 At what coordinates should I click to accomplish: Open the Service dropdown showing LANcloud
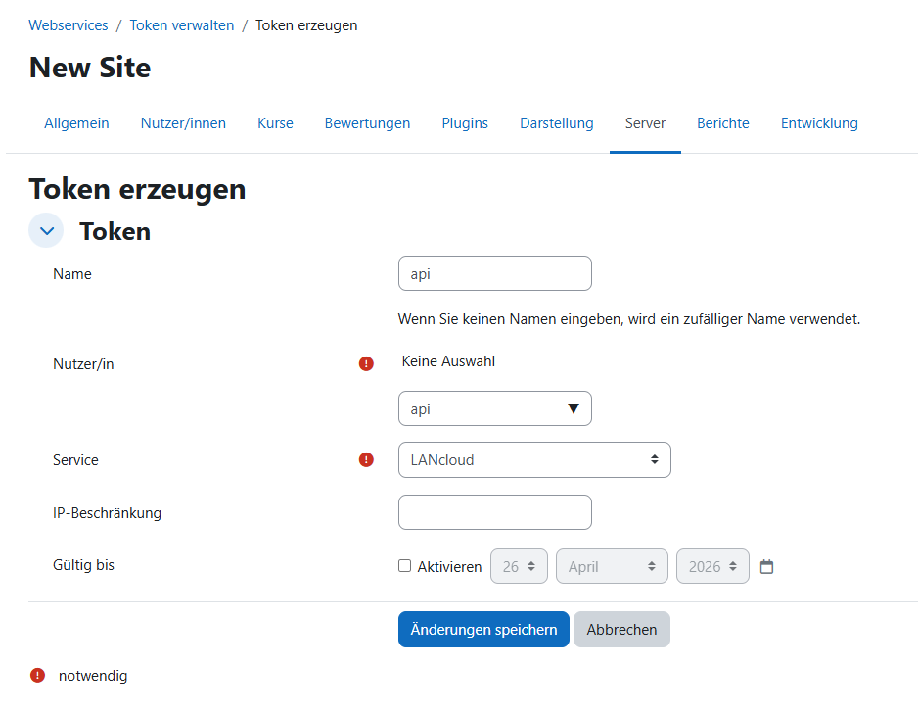click(534, 459)
